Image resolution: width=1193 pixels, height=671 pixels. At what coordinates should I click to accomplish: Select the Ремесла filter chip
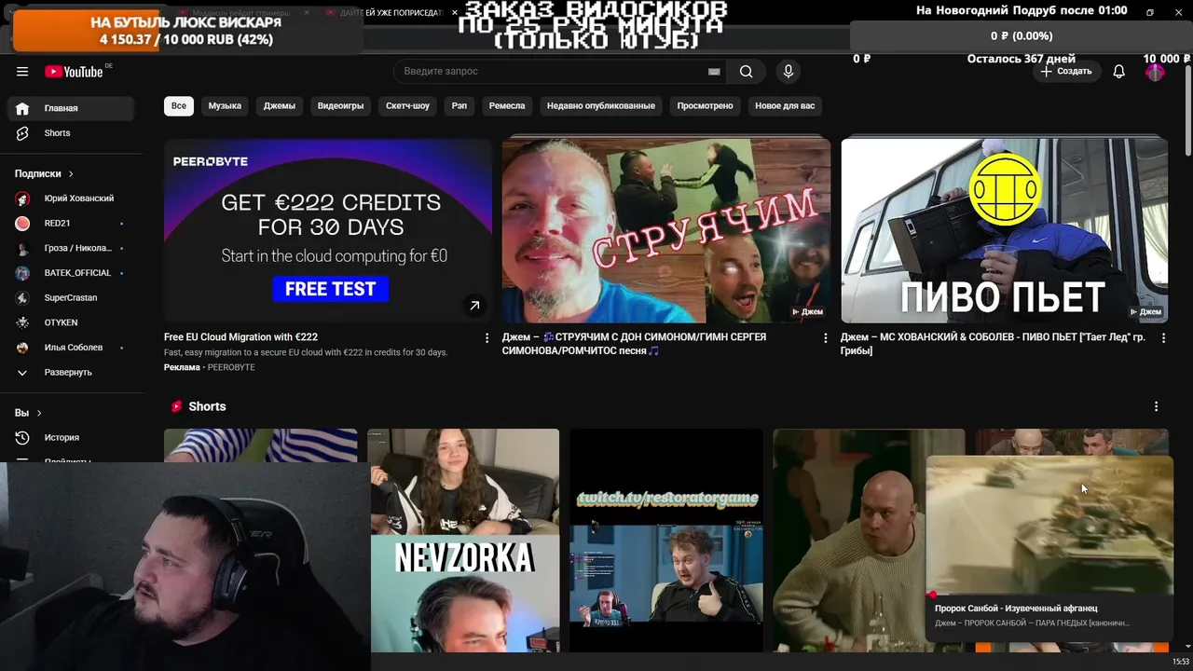pyautogui.click(x=507, y=105)
